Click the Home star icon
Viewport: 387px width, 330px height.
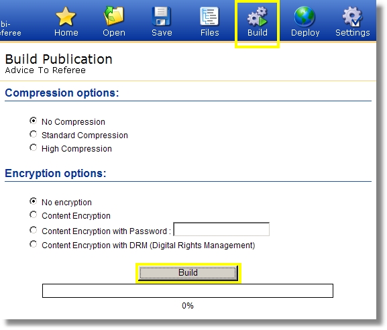tap(66, 16)
